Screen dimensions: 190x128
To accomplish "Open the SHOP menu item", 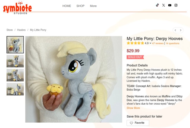I will tap(80, 6).
